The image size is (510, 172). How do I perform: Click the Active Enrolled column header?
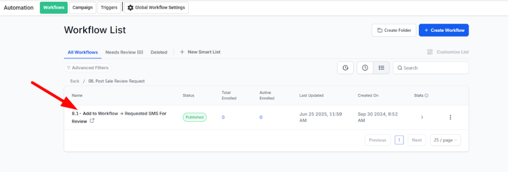tap(267, 95)
